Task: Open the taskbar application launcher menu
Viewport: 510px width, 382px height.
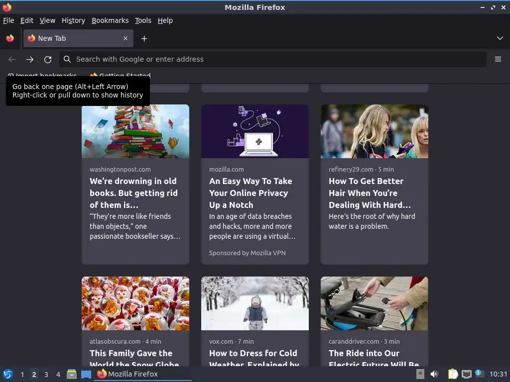Action: point(8,374)
